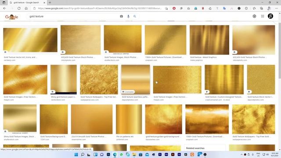Open Edge Collections button

click(x=262, y=8)
